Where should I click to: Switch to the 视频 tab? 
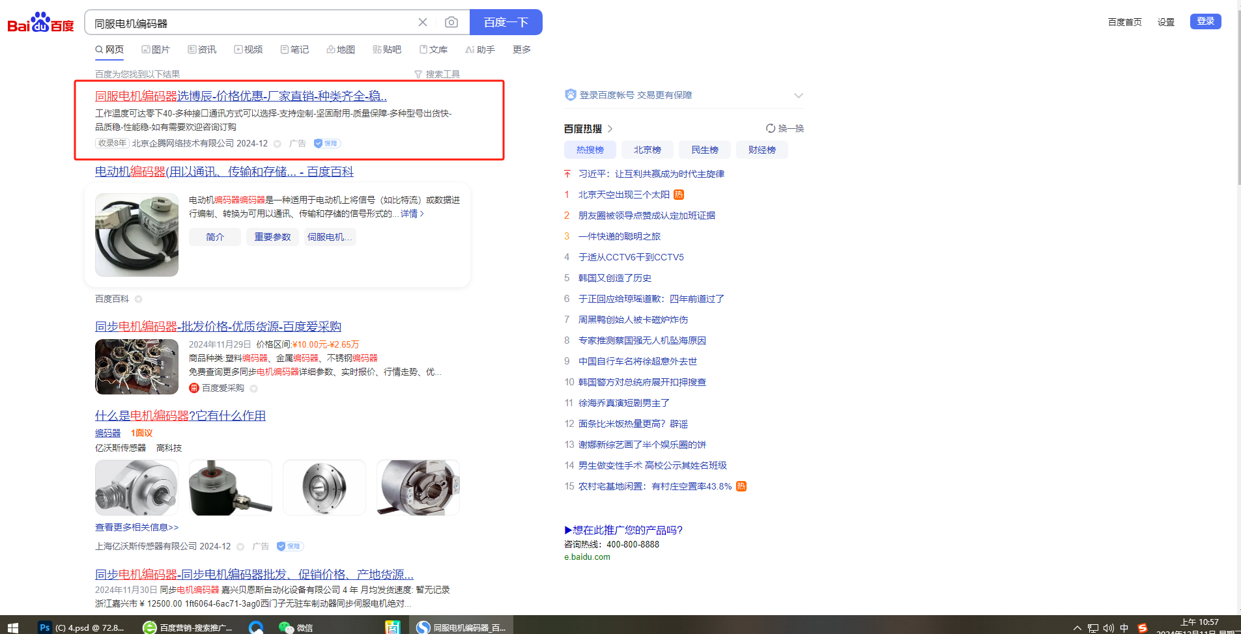click(x=248, y=49)
